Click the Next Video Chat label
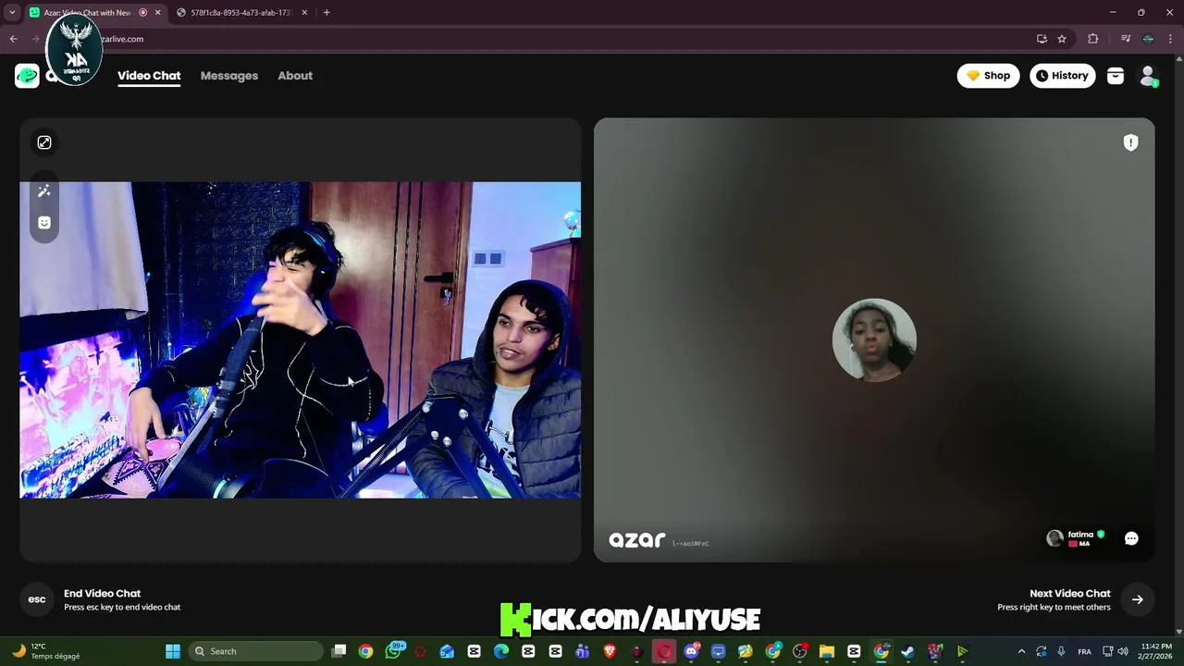This screenshot has height=666, width=1184. coord(1069,594)
